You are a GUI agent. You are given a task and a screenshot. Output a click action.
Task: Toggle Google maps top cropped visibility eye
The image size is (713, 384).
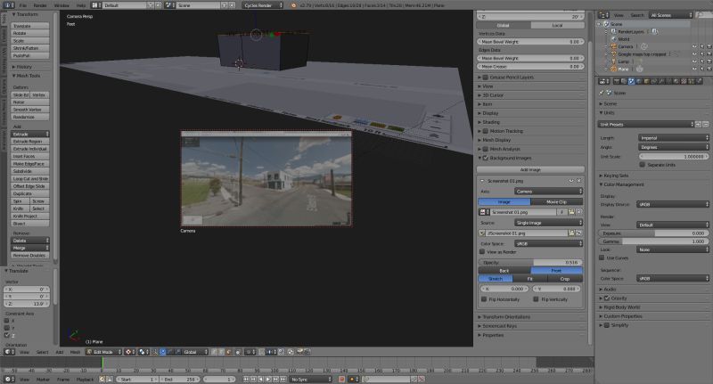click(694, 54)
